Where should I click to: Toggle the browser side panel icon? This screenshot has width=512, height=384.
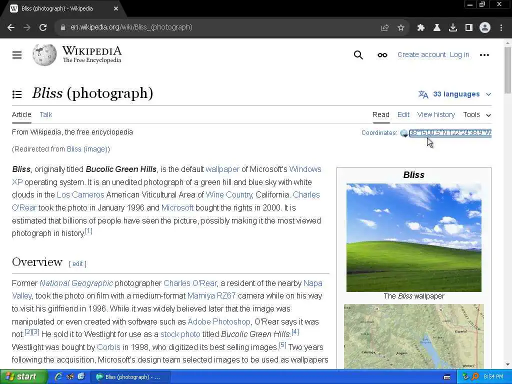tap(469, 28)
